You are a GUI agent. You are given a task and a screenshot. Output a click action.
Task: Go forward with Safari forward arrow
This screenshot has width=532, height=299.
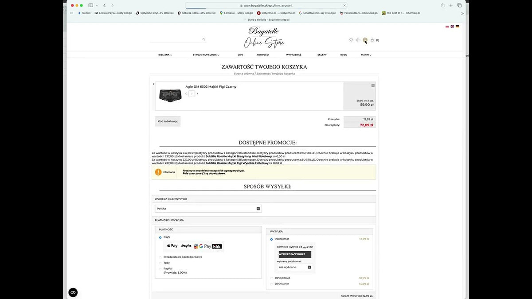[x=113, y=5]
